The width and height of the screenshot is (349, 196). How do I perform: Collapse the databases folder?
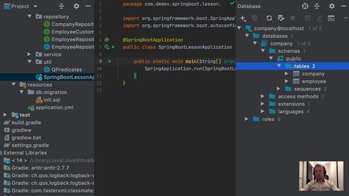(247, 35)
